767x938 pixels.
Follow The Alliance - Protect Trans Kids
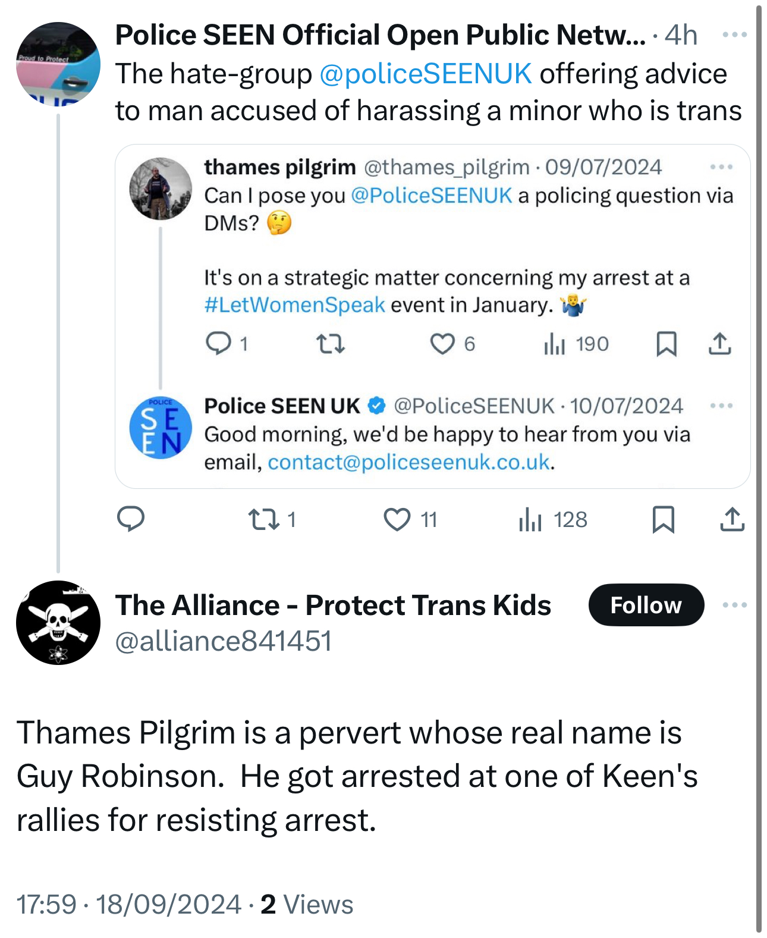click(646, 605)
